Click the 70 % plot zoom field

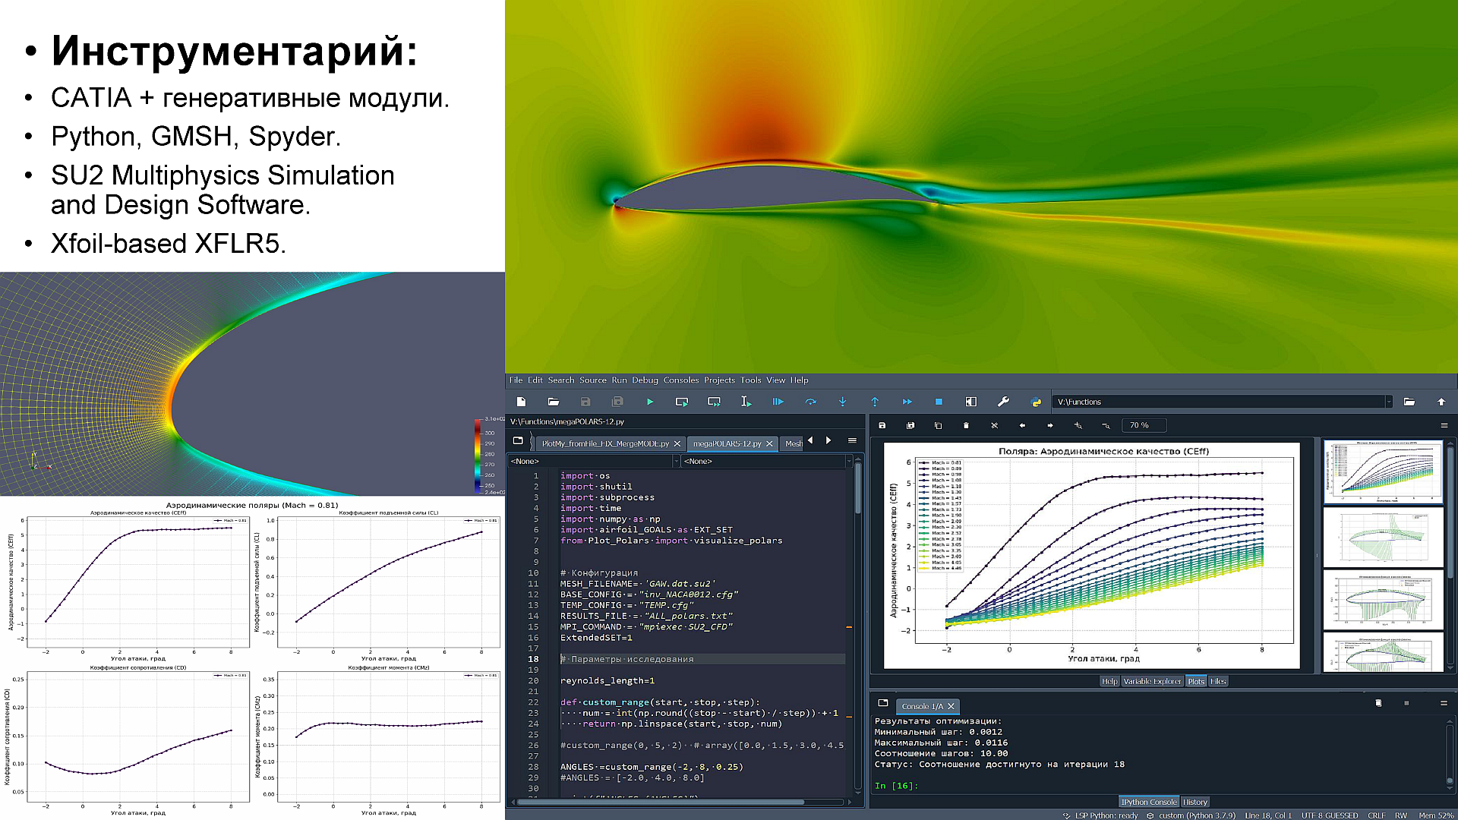coord(1142,425)
